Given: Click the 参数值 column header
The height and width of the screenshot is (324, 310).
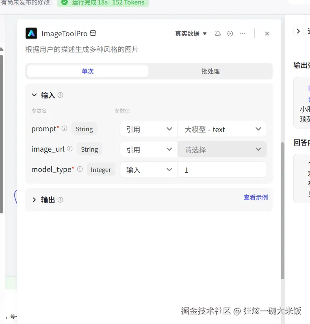Looking at the screenshot, I should 122,111.
